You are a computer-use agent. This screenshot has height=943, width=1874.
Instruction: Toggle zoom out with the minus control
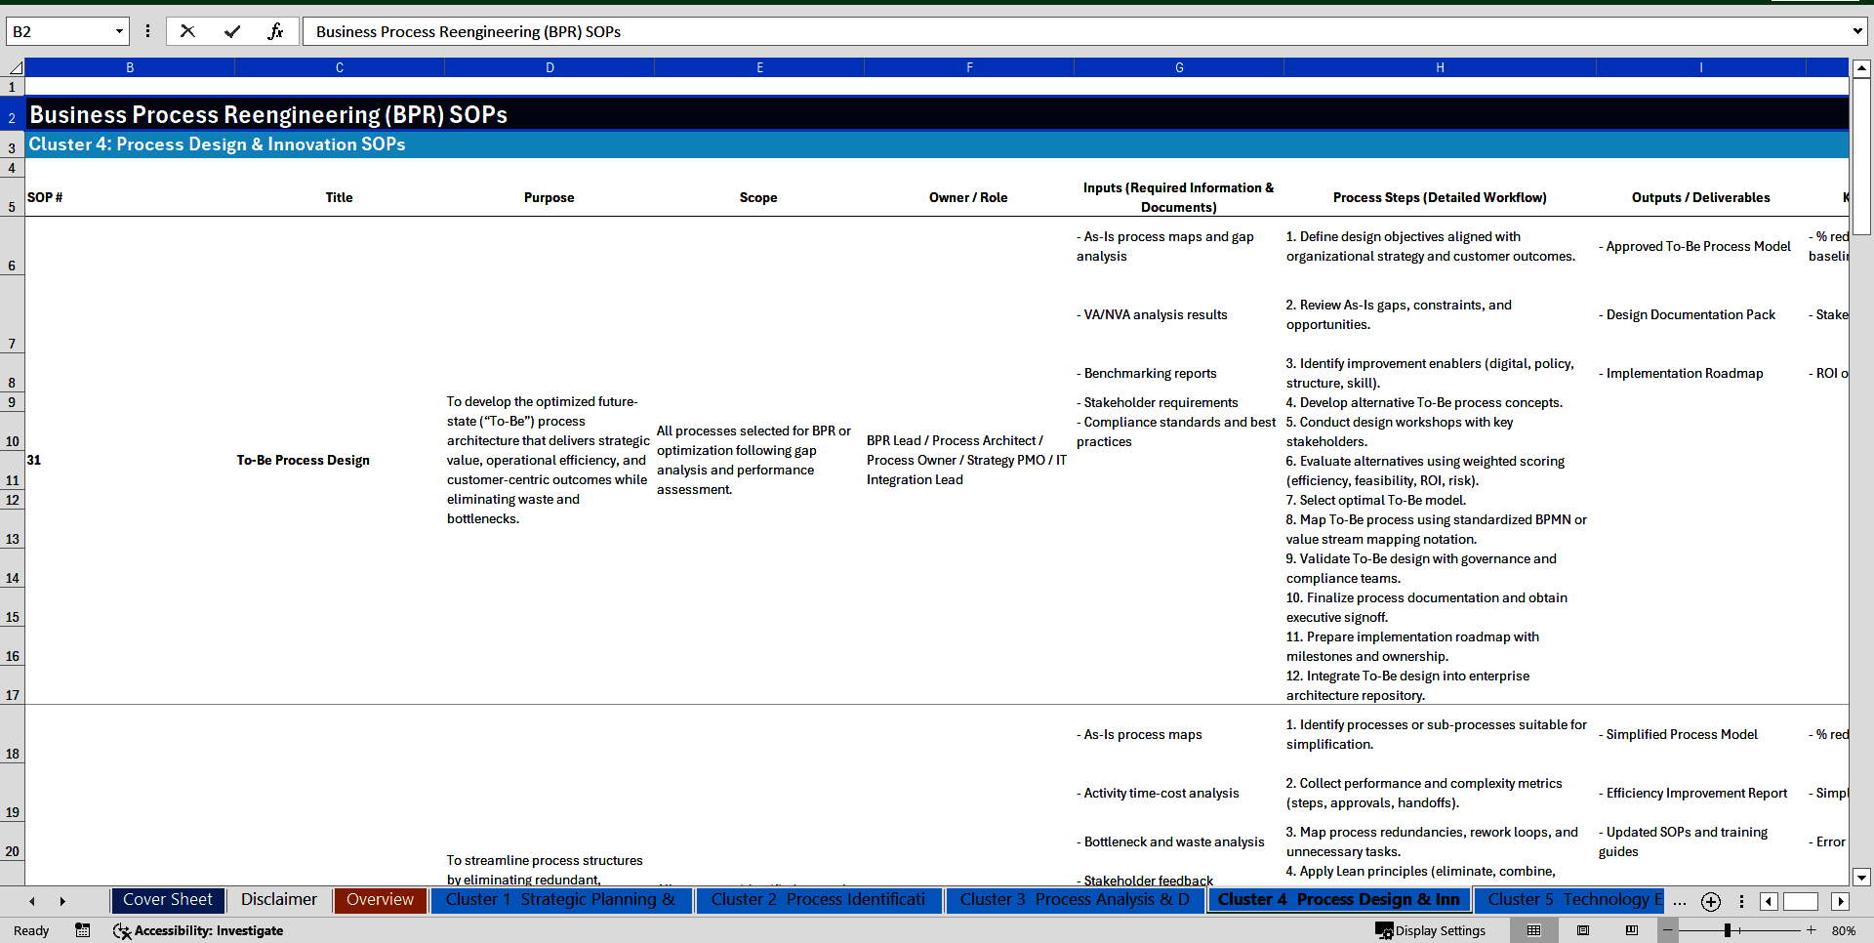click(1666, 930)
